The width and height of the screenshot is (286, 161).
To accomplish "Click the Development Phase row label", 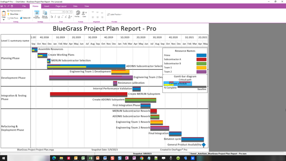I will [x=13, y=78].
